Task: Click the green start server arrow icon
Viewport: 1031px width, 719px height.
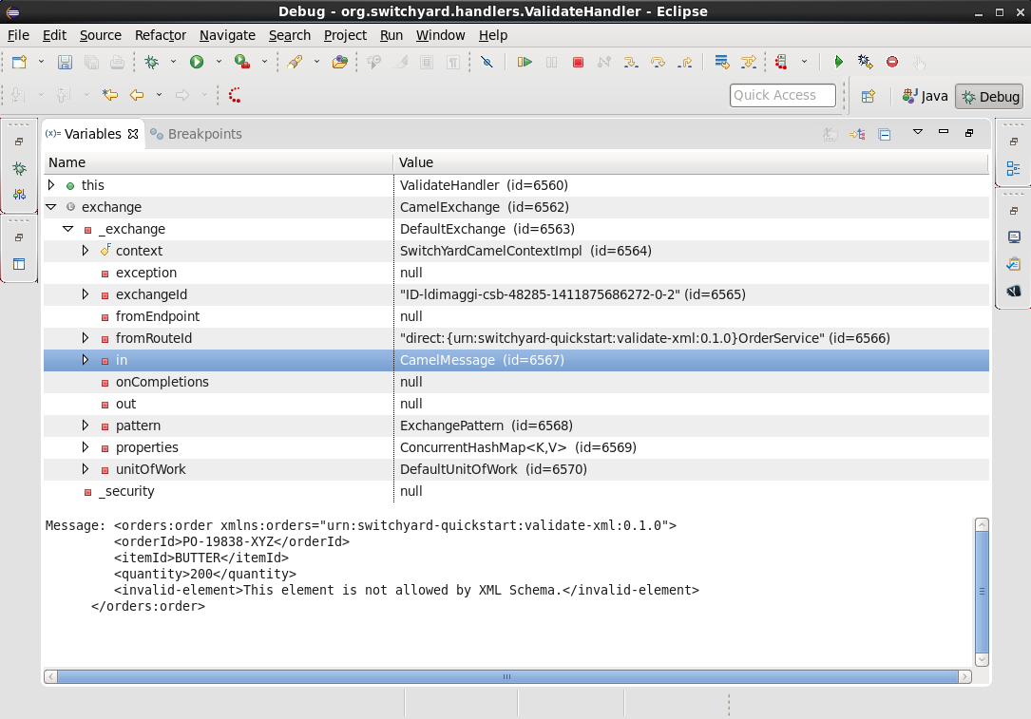Action: coord(838,62)
